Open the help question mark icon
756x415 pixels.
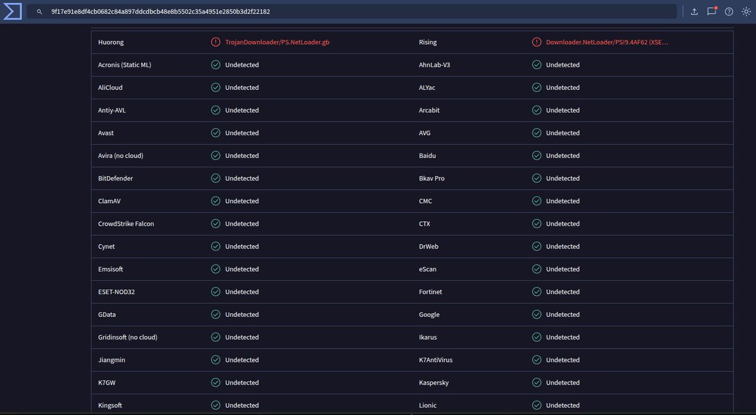pyautogui.click(x=729, y=11)
